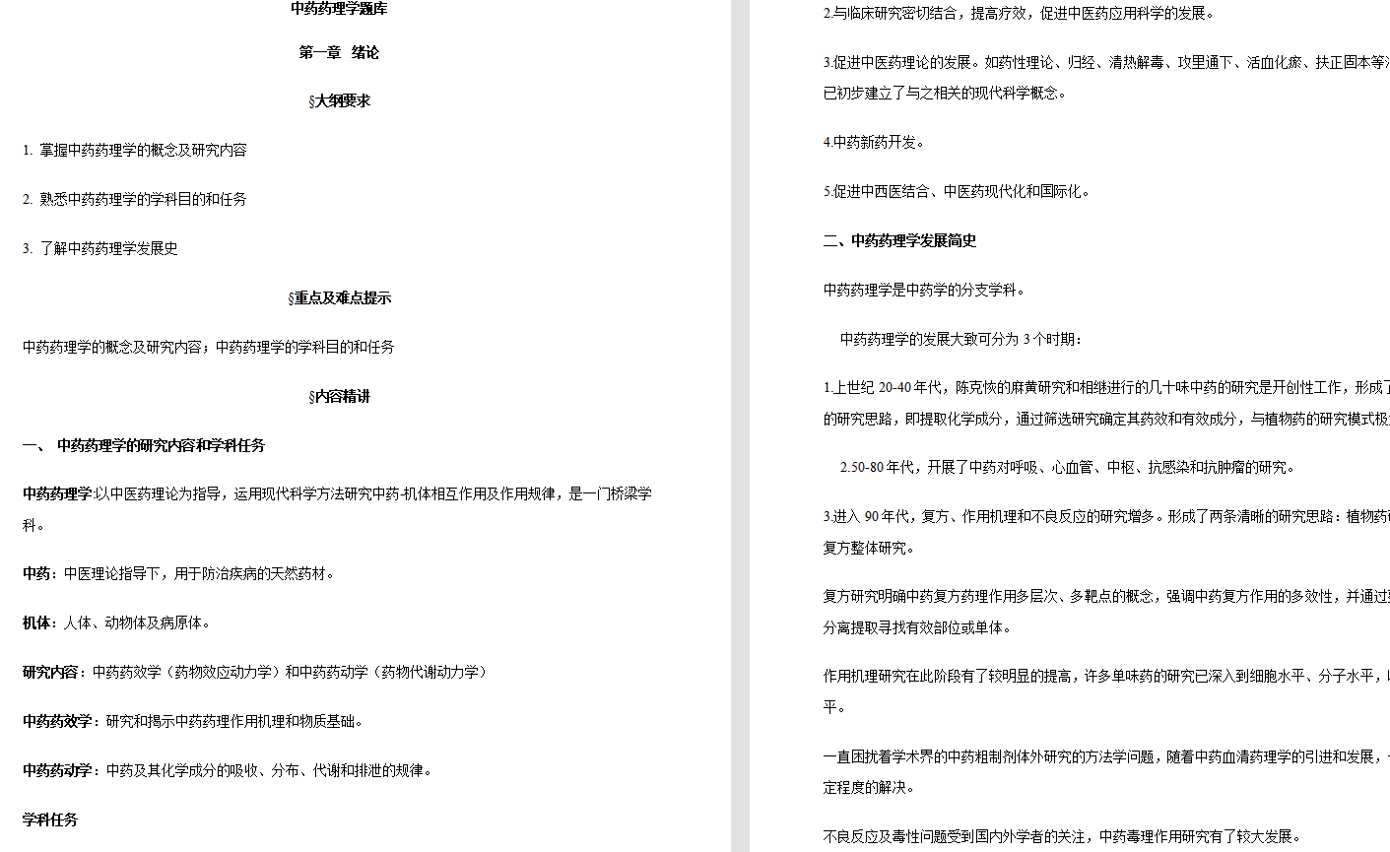Click the line starting '2.50-80 年代，开展了中药'
The width and height of the screenshot is (1390, 852).
click(1068, 468)
